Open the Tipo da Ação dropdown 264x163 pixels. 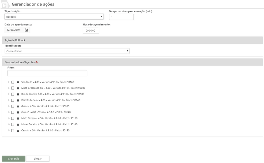(54, 17)
